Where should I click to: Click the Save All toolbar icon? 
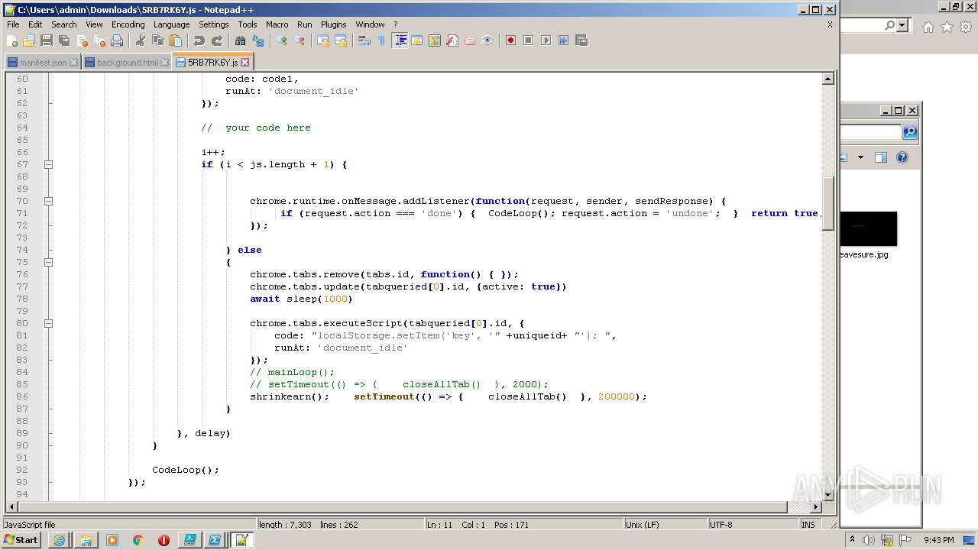(x=64, y=40)
